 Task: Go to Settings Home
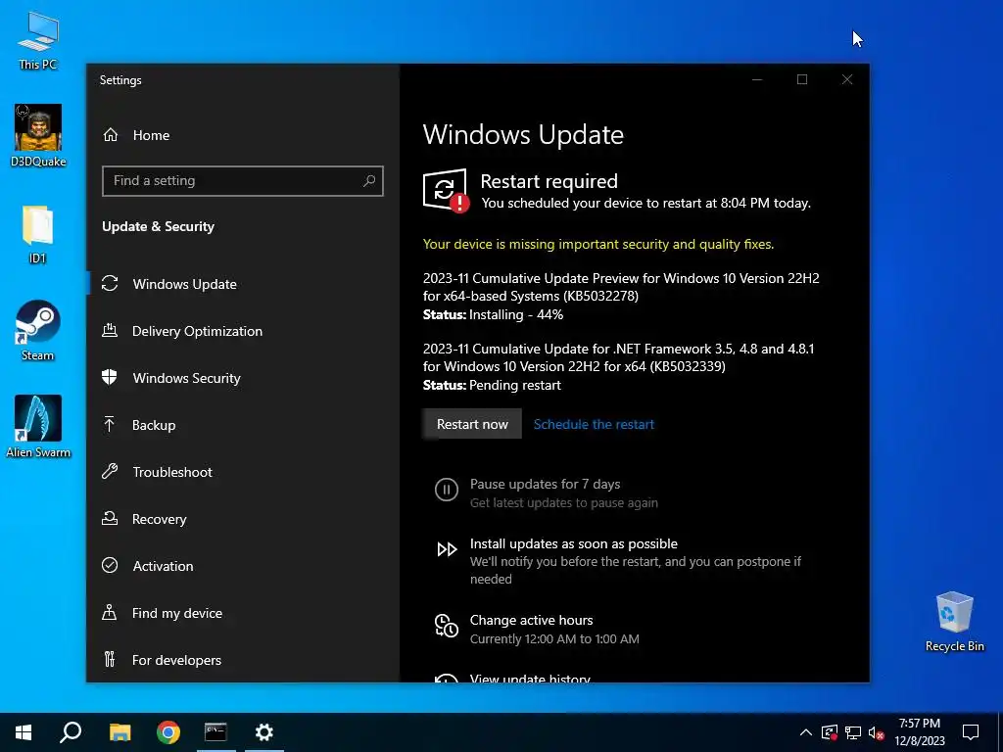click(243, 135)
